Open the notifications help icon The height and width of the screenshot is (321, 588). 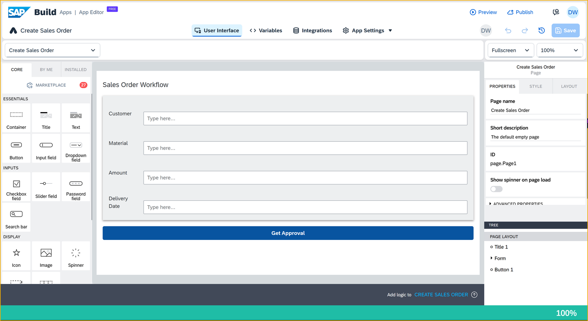click(x=556, y=12)
